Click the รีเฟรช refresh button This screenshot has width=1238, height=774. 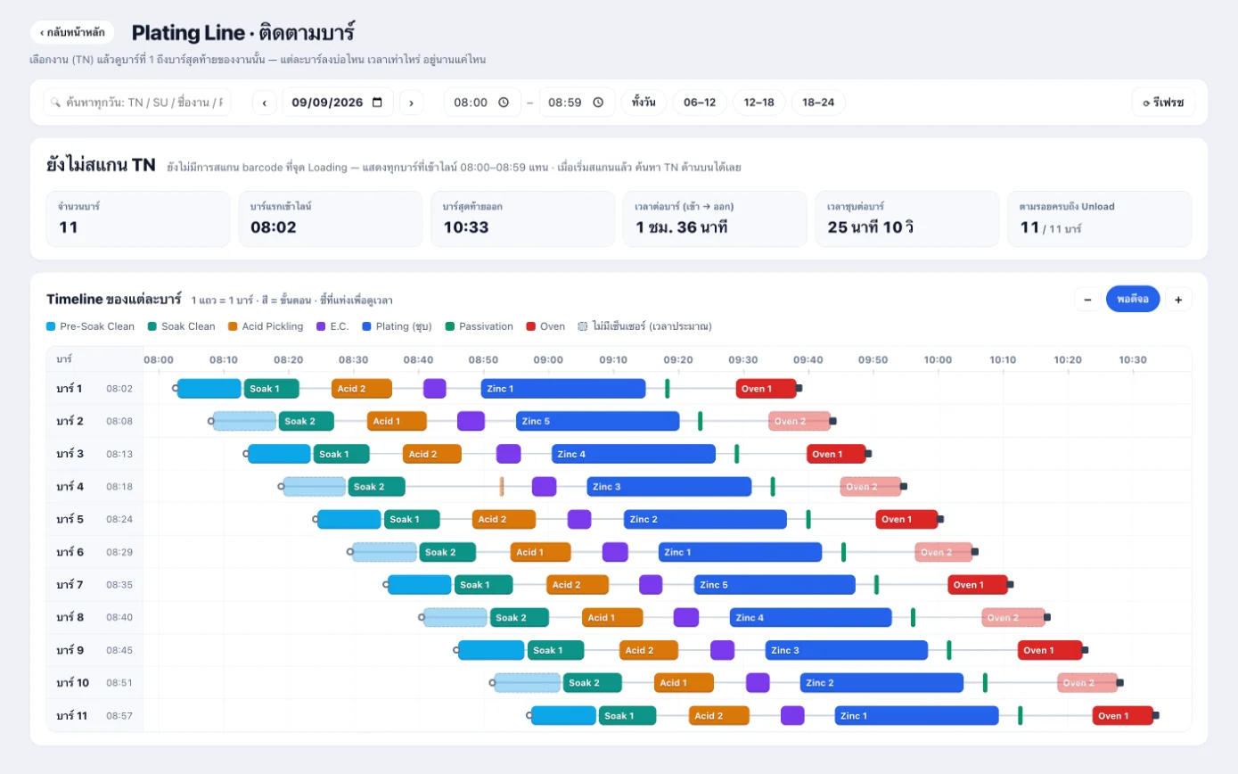[x=1163, y=103]
